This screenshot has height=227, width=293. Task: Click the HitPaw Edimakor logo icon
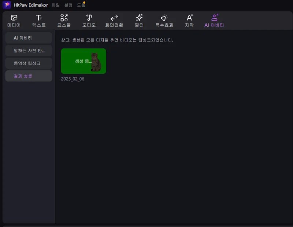point(6,5)
